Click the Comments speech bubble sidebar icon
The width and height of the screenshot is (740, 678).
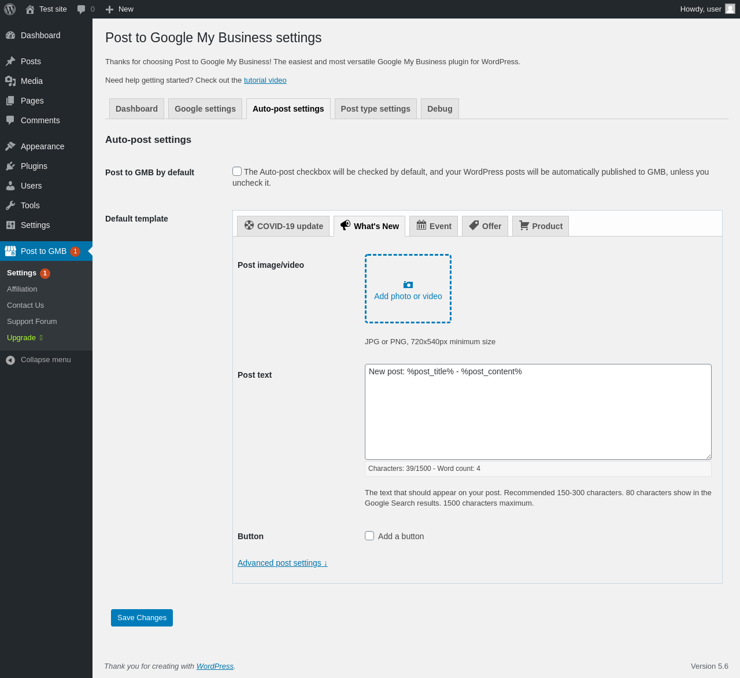point(10,120)
